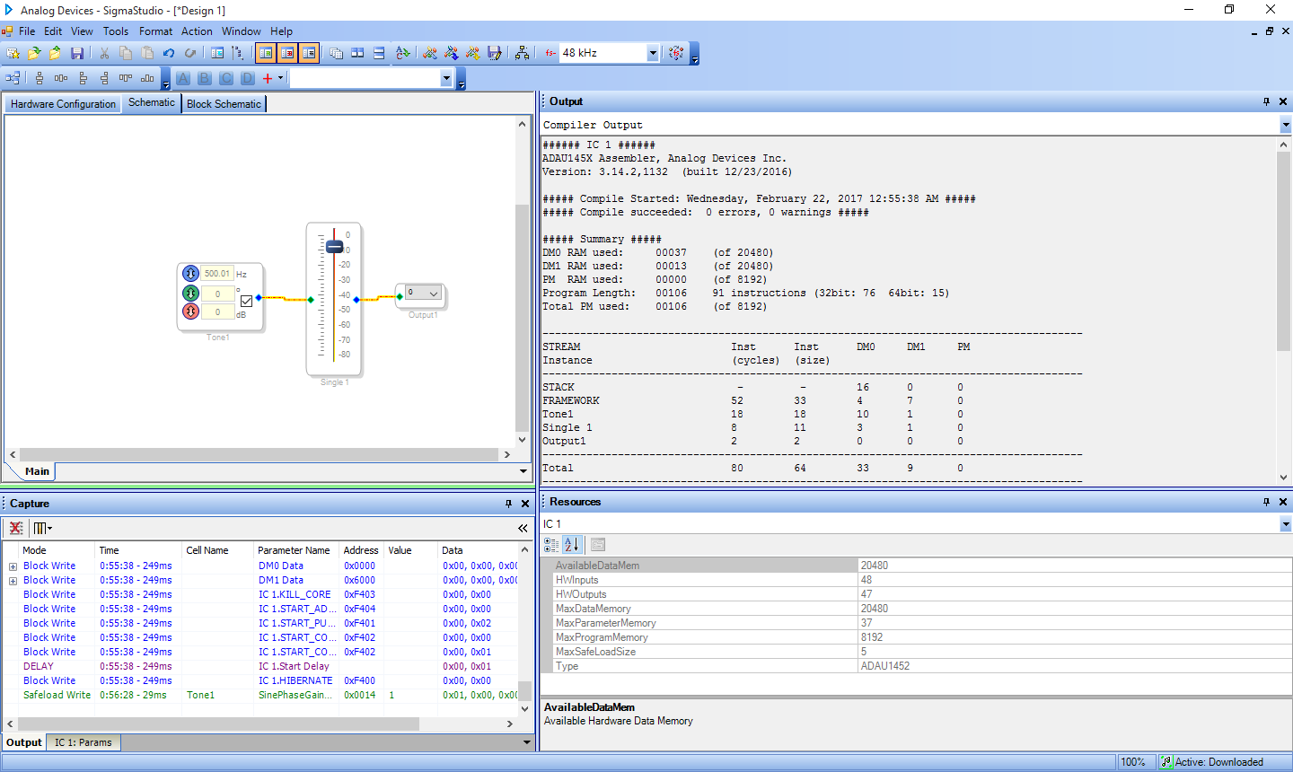The height and width of the screenshot is (772, 1293).
Task: Click the Redo arrow icon
Action: click(x=190, y=53)
